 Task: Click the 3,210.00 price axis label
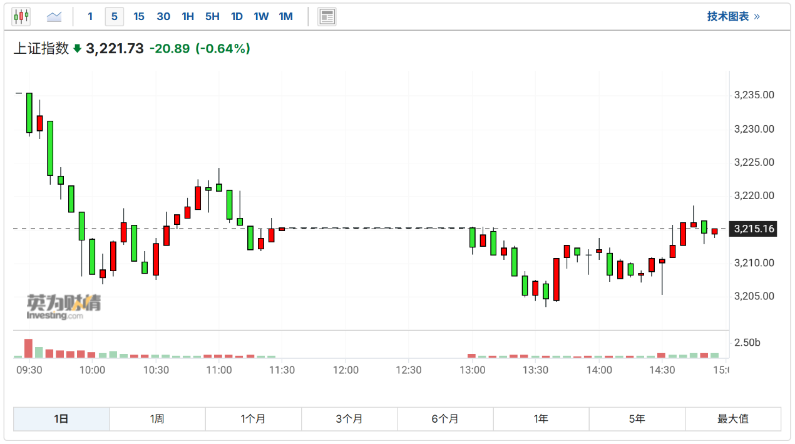[754, 262]
